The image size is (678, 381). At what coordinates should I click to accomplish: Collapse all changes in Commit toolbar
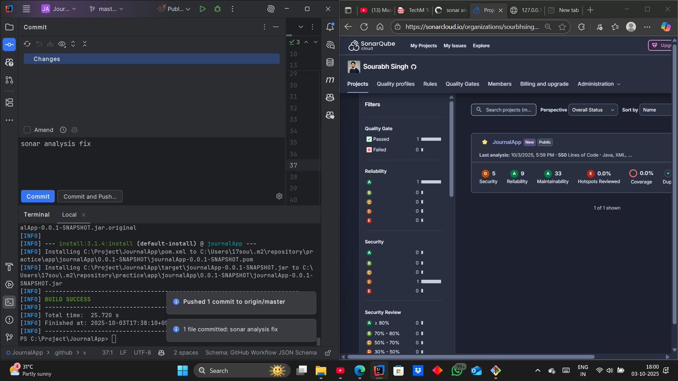pos(85,43)
